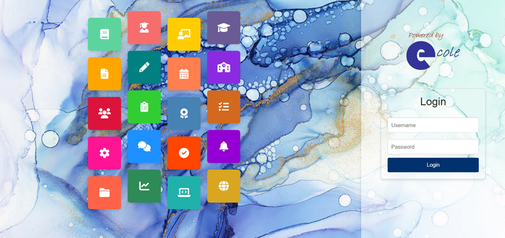Click the purple school building tile
Image resolution: width=505 pixels, height=238 pixels.
pyautogui.click(x=223, y=68)
